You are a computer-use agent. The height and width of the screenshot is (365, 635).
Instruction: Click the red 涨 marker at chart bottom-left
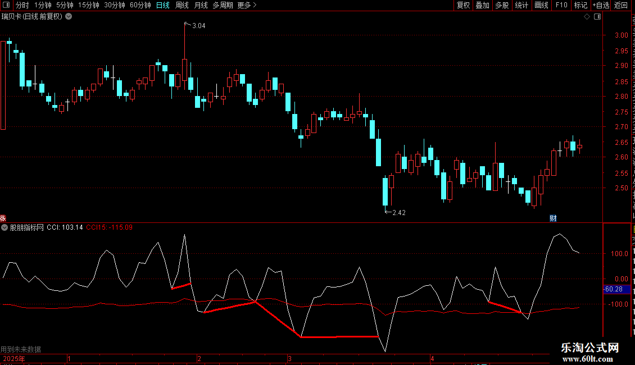(3, 218)
